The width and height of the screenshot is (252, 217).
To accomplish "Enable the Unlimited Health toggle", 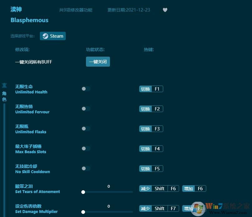I will [x=86, y=89].
